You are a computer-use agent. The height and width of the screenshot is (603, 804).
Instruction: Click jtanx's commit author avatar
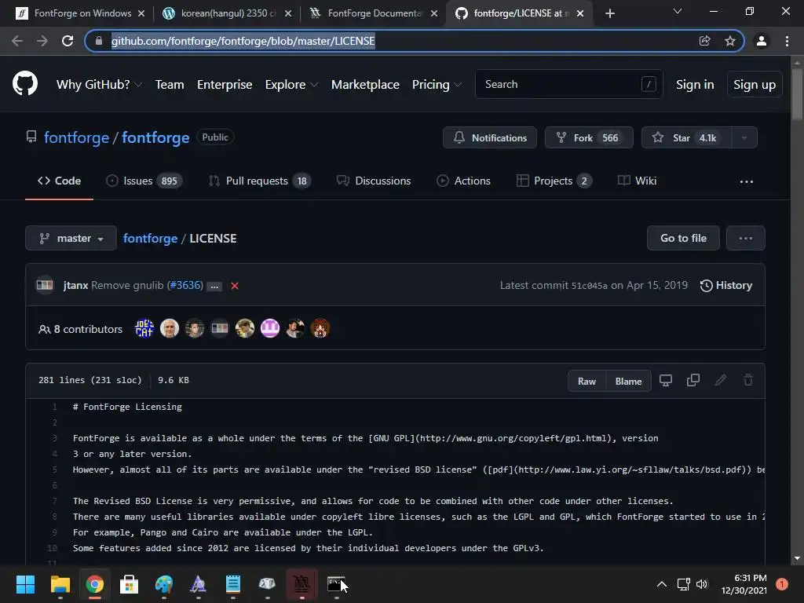pyautogui.click(x=45, y=285)
